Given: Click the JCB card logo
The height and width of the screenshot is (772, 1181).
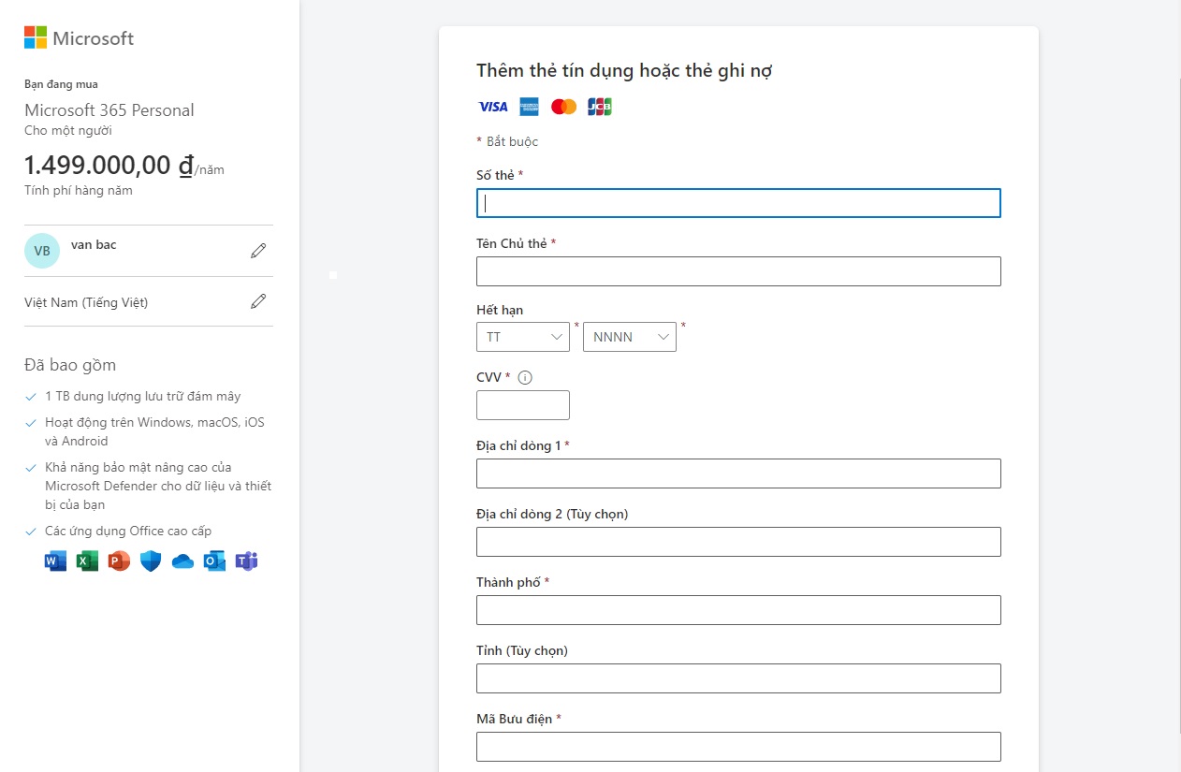Looking at the screenshot, I should coord(600,107).
